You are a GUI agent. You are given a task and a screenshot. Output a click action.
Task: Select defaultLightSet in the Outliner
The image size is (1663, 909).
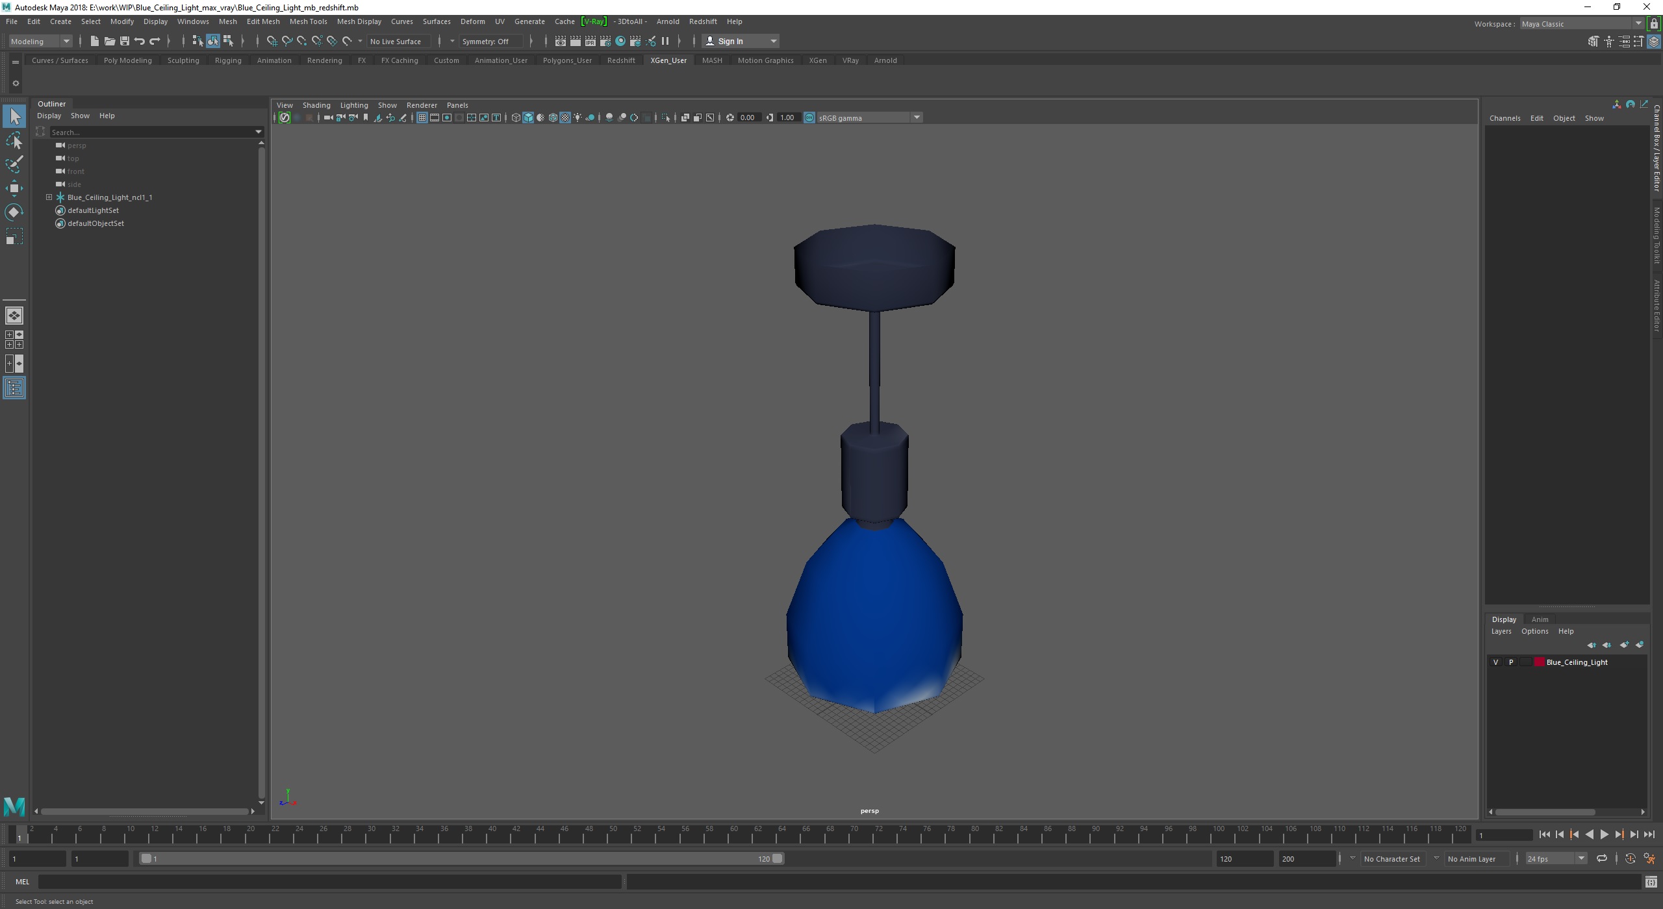[x=93, y=210]
